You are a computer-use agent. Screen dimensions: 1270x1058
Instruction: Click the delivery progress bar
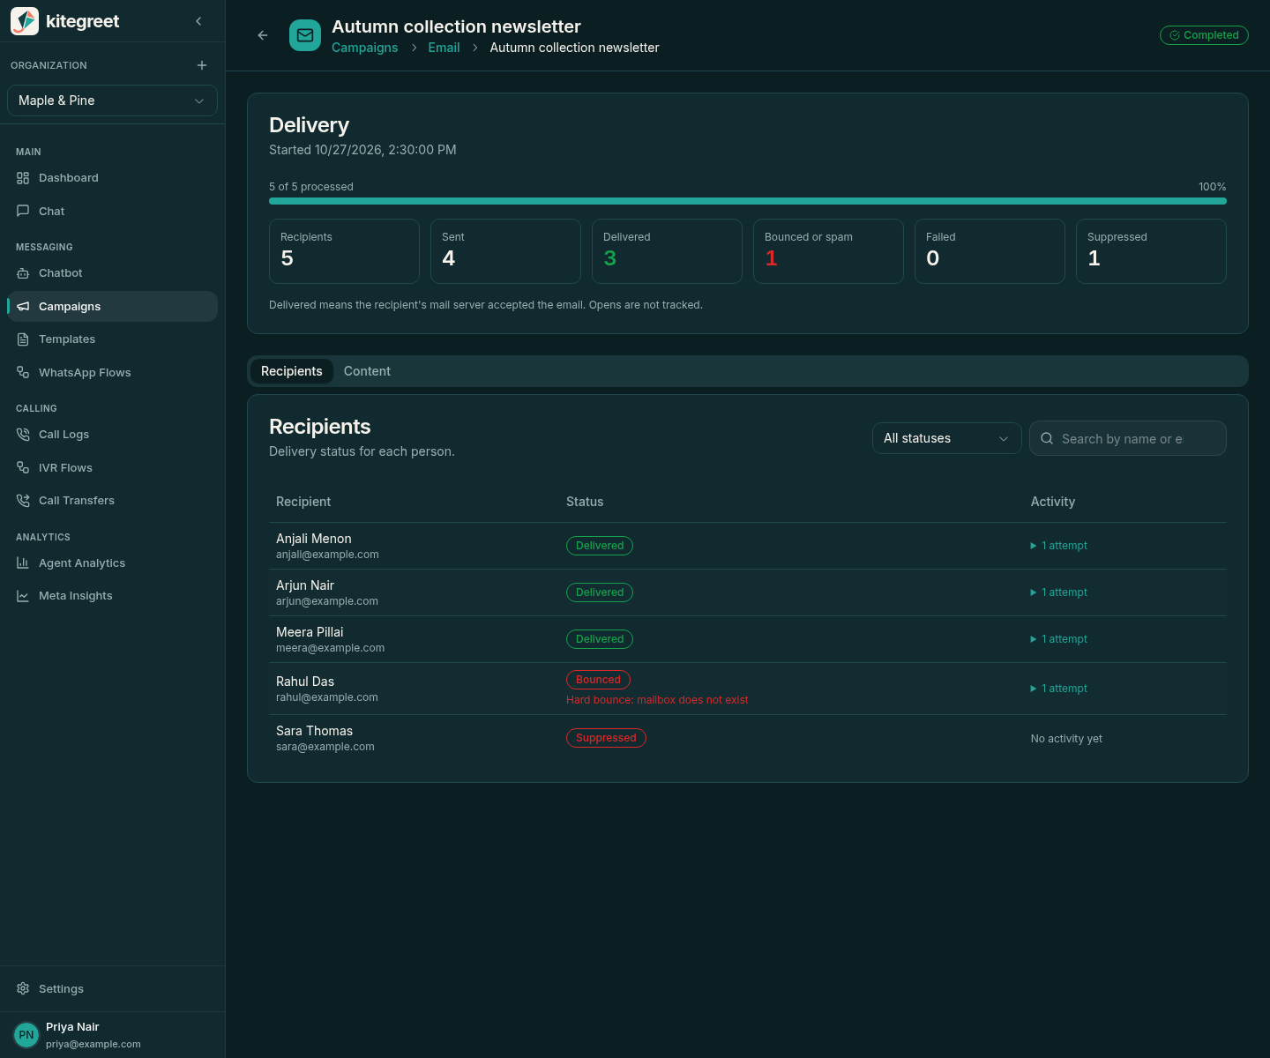click(x=748, y=201)
